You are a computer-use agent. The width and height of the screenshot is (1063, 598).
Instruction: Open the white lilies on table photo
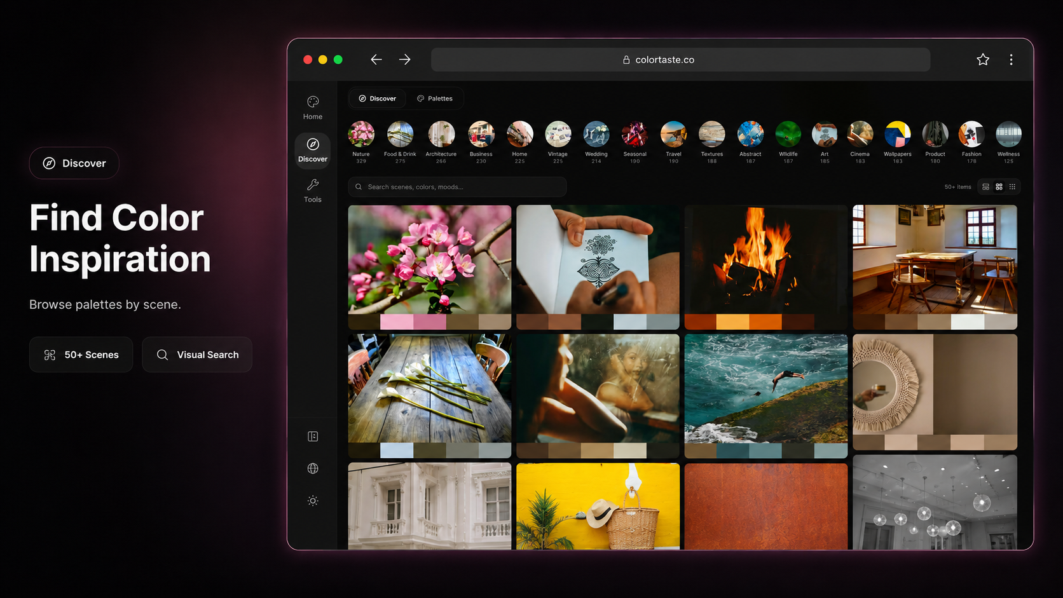[430, 388]
